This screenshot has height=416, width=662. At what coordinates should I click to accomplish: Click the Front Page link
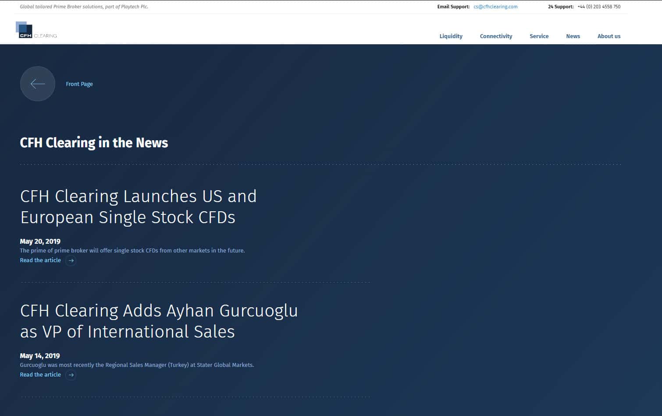79,84
